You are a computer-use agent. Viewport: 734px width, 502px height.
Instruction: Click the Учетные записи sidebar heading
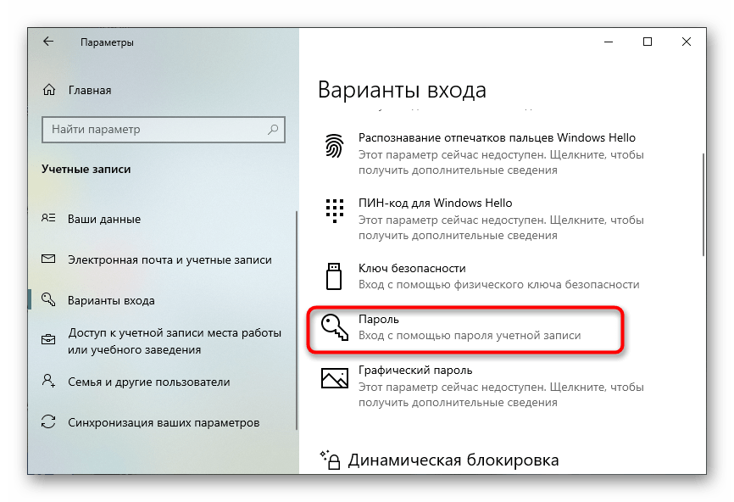[x=86, y=169]
